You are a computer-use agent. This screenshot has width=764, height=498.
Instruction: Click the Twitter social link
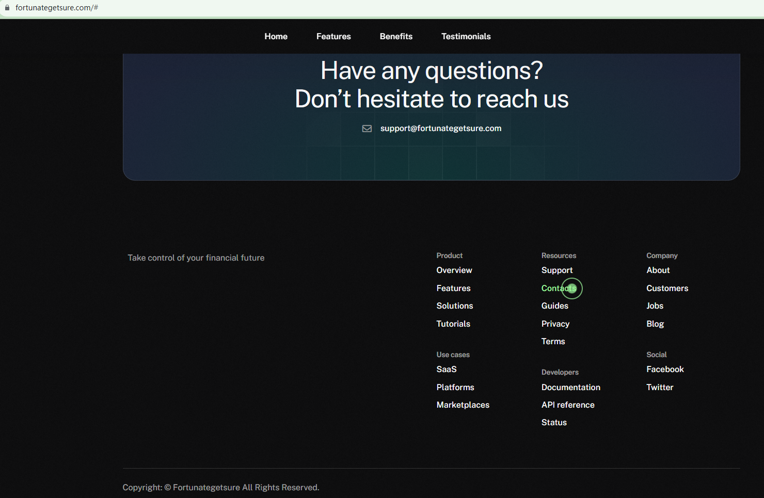pos(660,388)
